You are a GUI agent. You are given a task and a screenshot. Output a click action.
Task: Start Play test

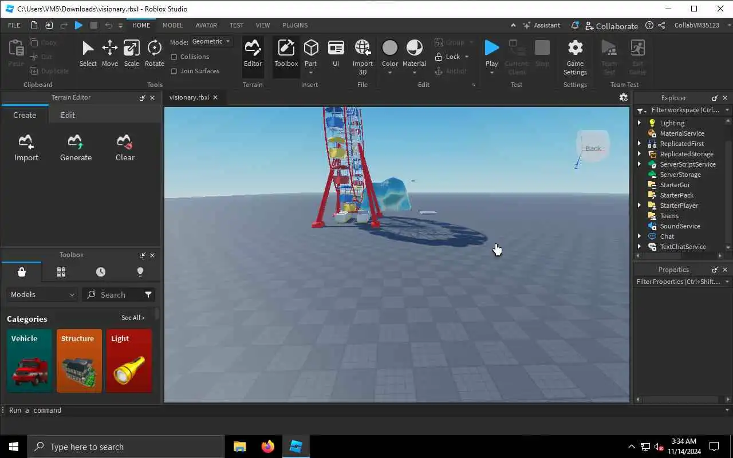(491, 48)
